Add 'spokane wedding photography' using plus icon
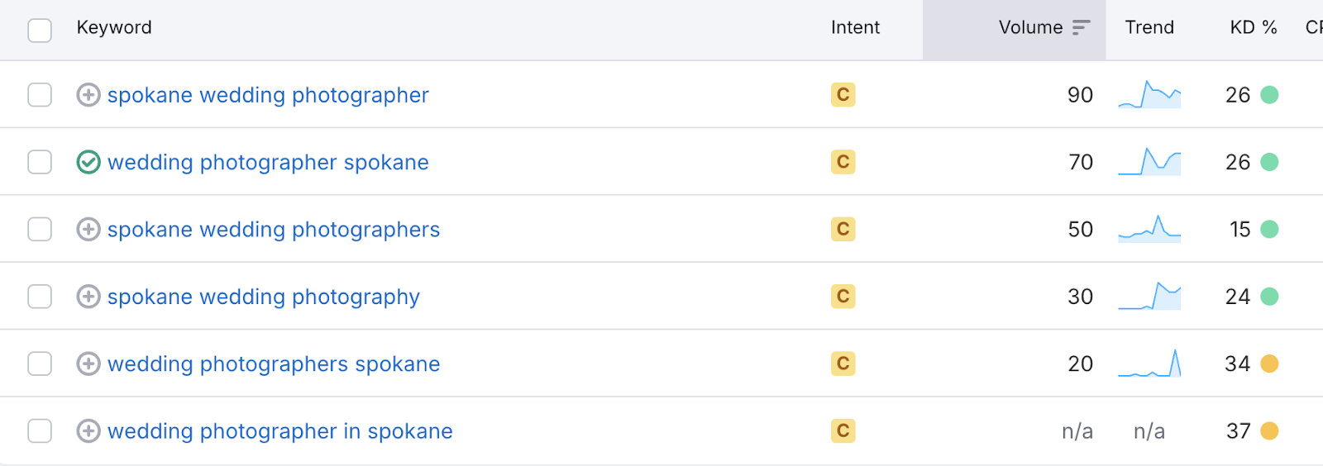This screenshot has width=1323, height=466. (x=88, y=297)
